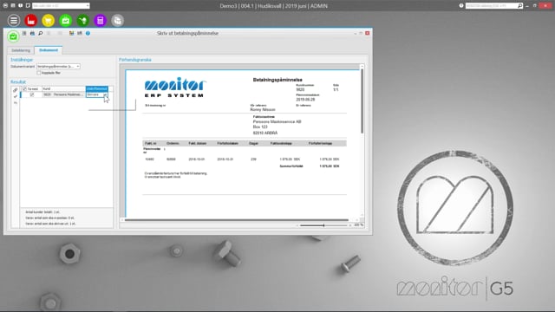
Task: Open the dark green hand module
Action: click(83, 21)
